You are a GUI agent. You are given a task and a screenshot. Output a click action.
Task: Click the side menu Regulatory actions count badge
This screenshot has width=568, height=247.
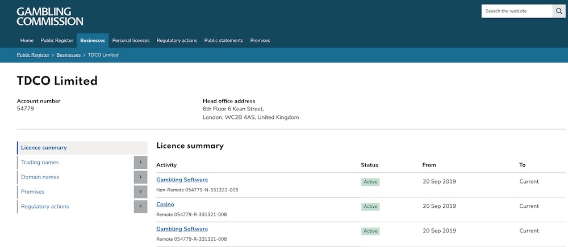140,207
